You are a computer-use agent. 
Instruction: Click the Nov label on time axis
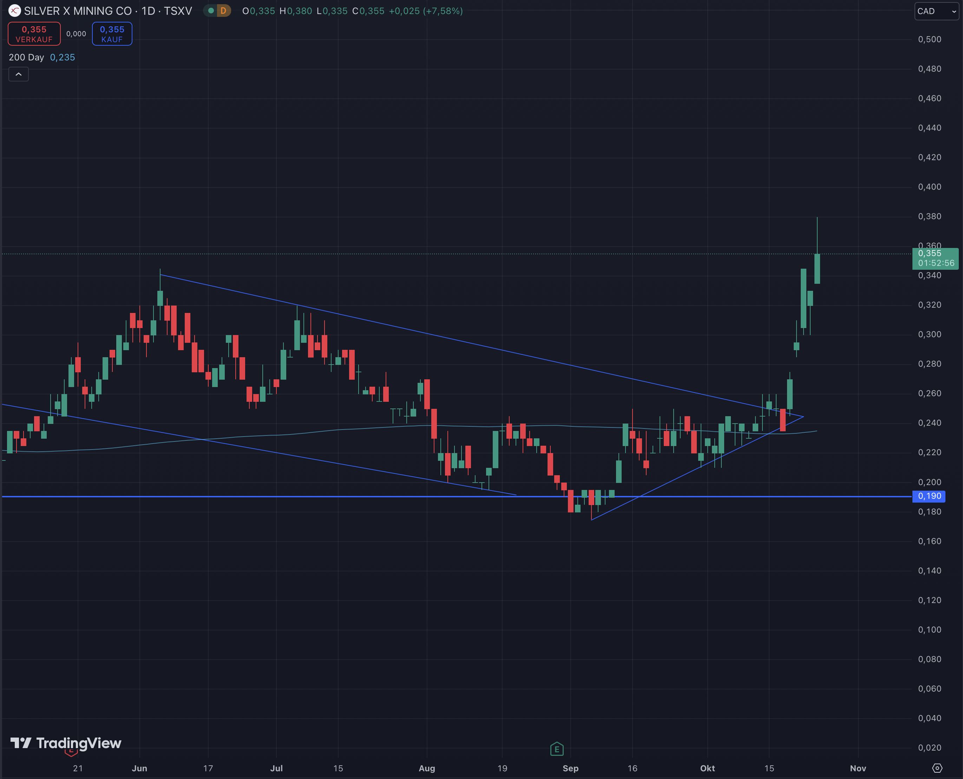click(x=858, y=768)
